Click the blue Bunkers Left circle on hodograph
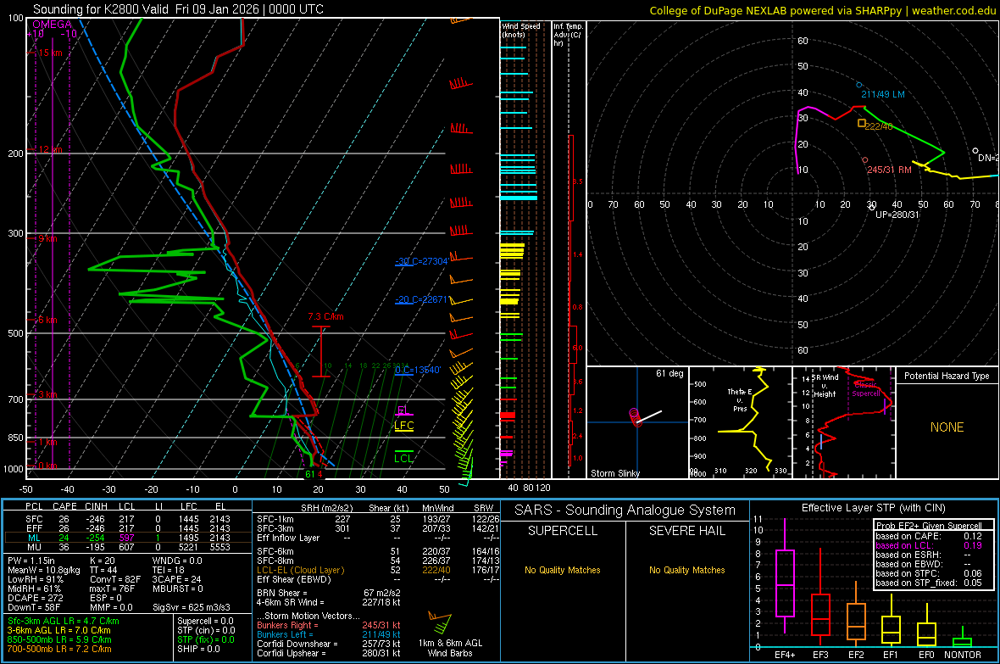Image resolution: width=1000 pixels, height=664 pixels. click(859, 85)
